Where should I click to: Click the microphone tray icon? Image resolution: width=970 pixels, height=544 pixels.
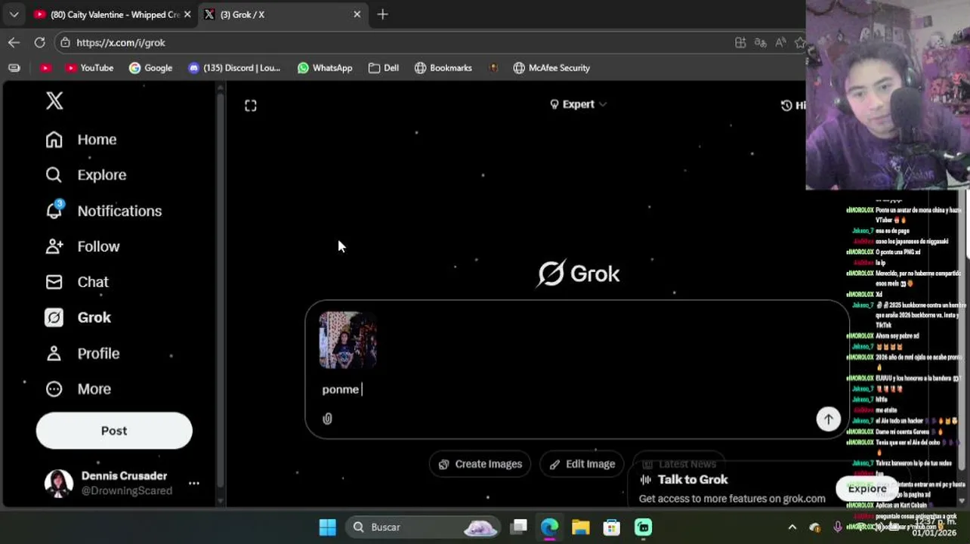(x=837, y=527)
